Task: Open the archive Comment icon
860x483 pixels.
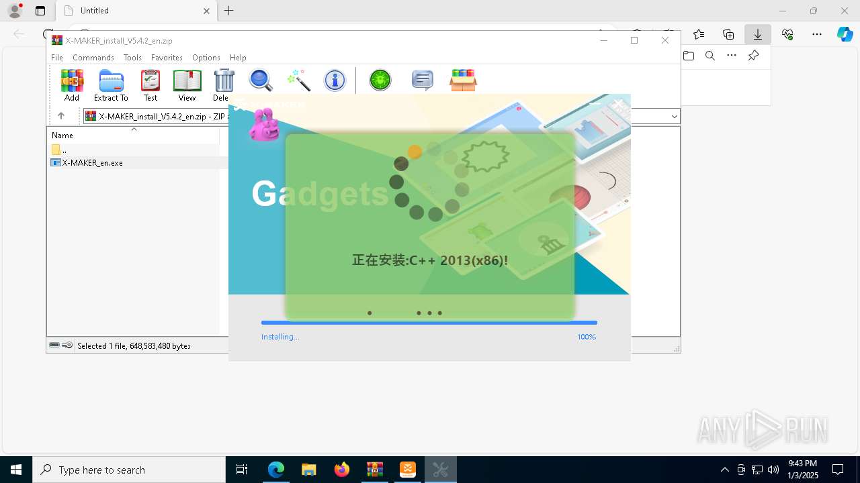Action: [x=422, y=80]
